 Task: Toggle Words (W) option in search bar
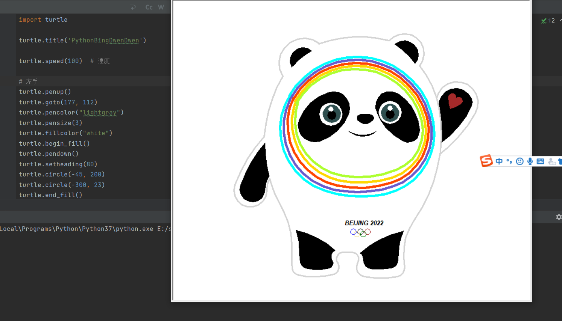pyautogui.click(x=161, y=7)
